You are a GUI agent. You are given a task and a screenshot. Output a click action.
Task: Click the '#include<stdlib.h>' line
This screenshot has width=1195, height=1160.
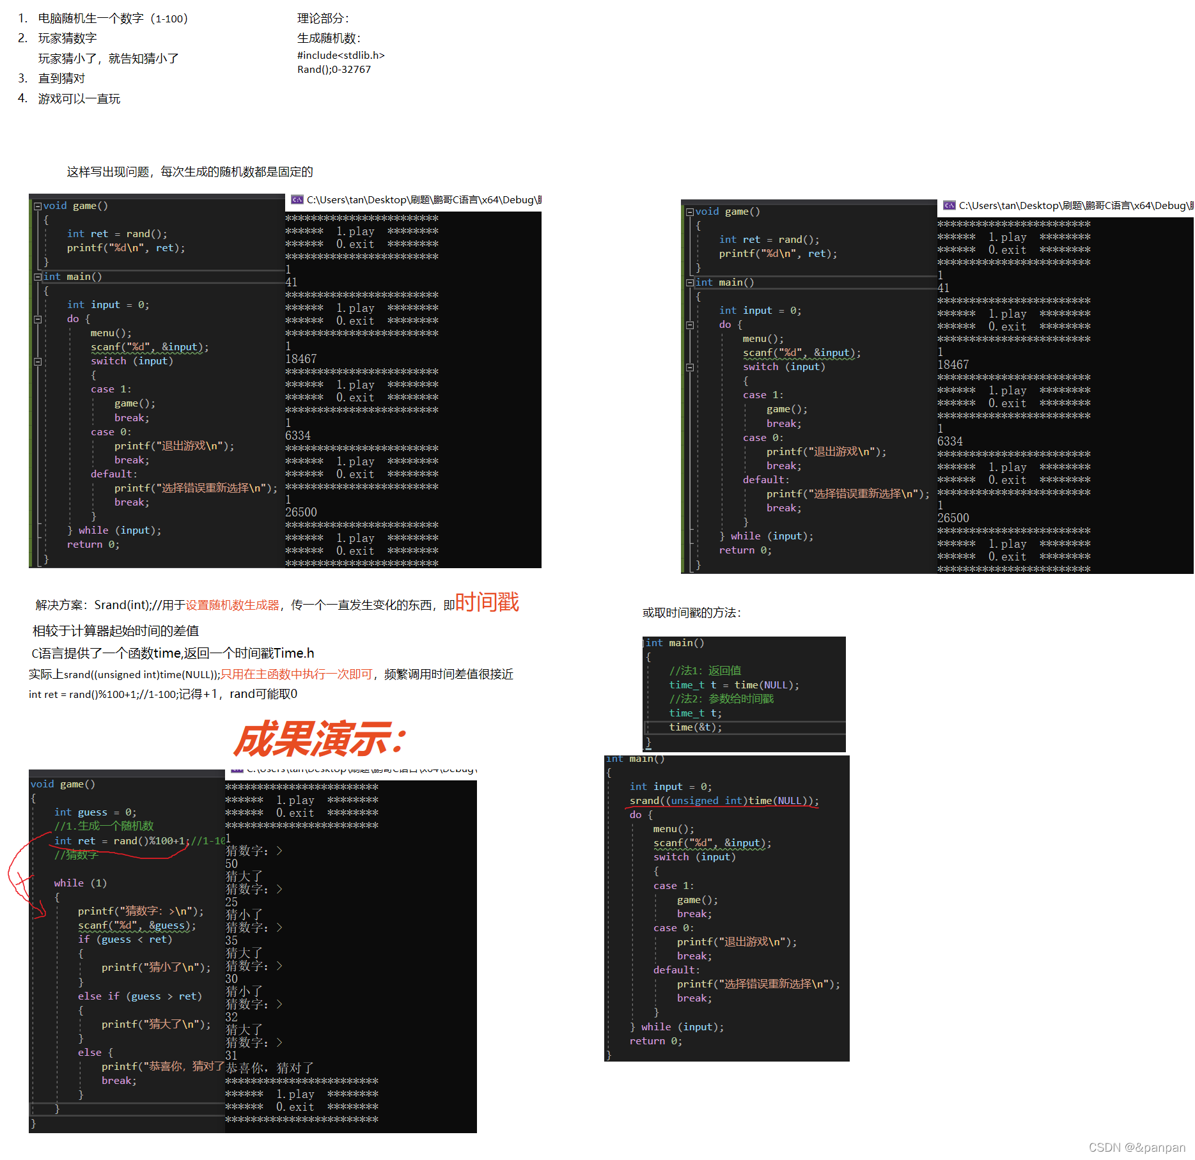point(341,56)
